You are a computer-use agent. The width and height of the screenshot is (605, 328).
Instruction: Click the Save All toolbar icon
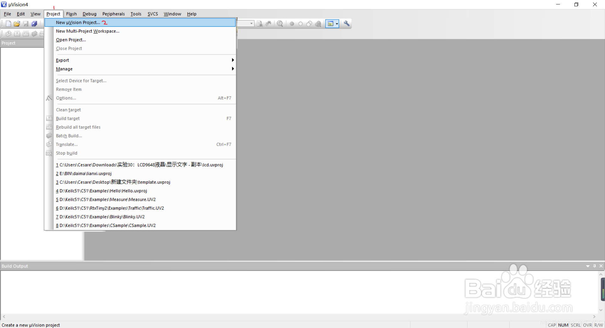pos(34,24)
